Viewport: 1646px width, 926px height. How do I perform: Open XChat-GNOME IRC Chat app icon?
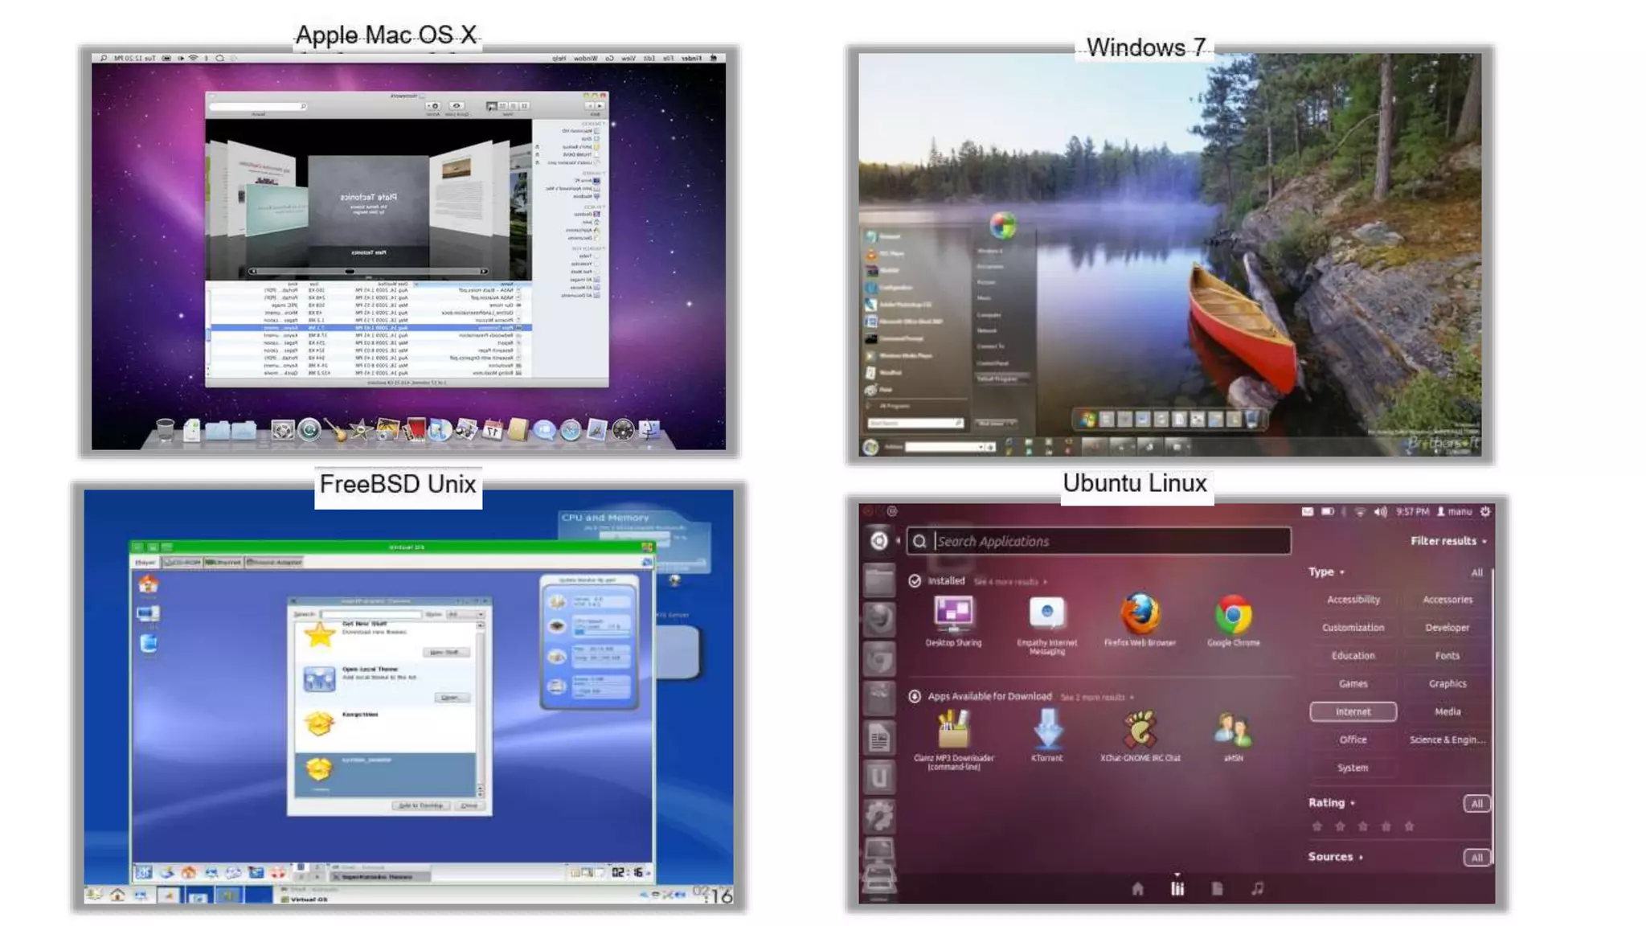coord(1140,730)
